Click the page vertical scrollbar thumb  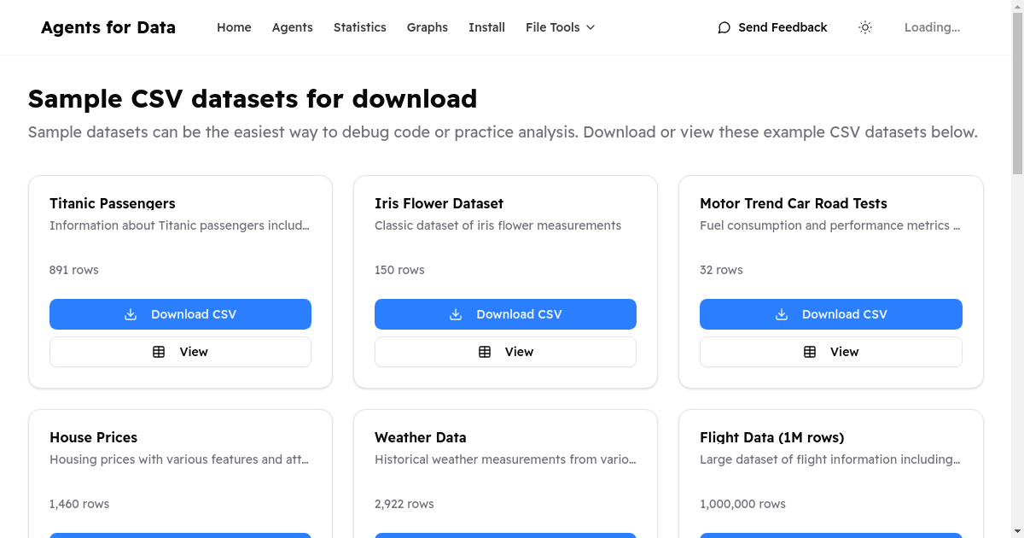(1017, 85)
